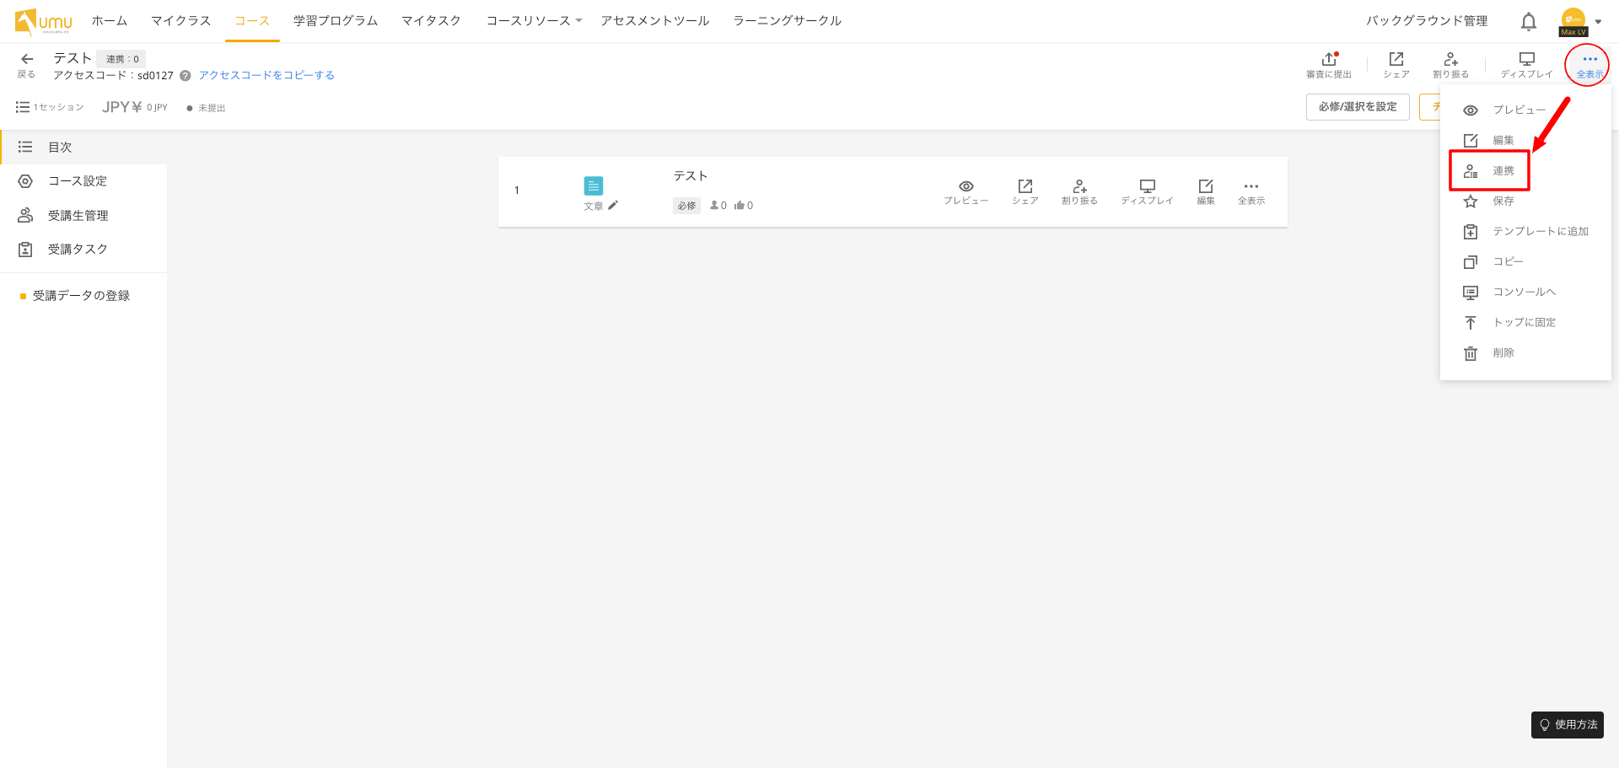Open 受講データの登録 in the sidebar
The height and width of the screenshot is (768, 1619).
(83, 296)
